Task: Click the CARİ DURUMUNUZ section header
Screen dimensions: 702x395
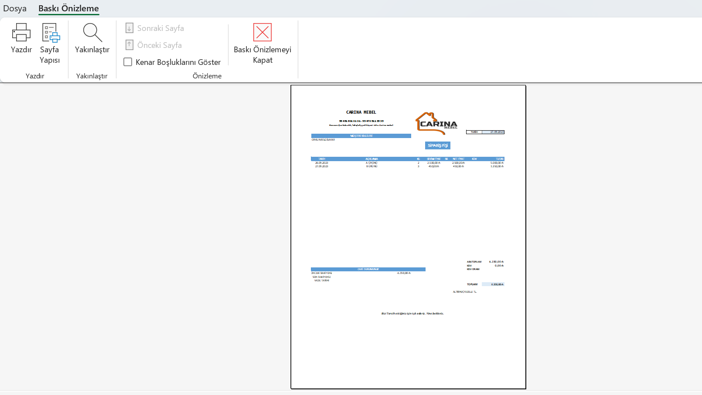Action: pos(368,269)
